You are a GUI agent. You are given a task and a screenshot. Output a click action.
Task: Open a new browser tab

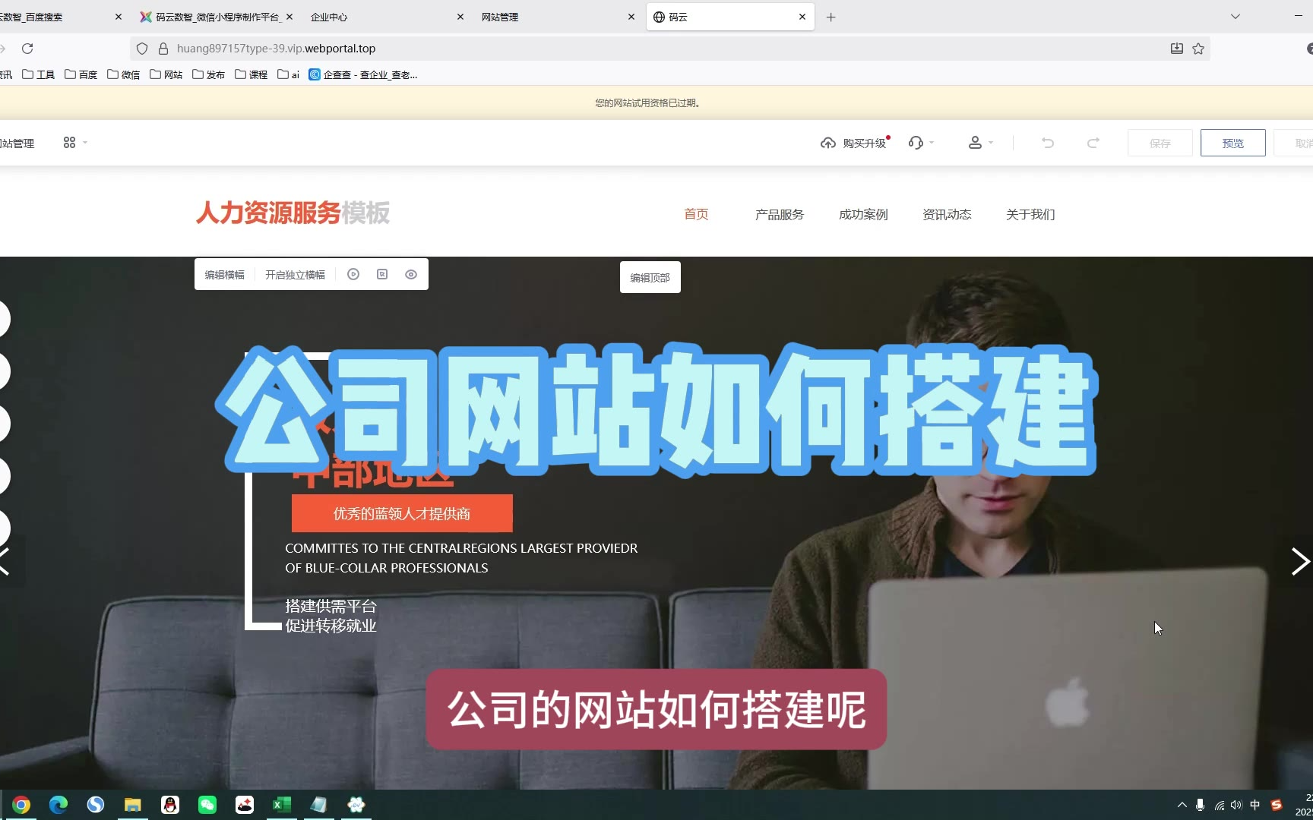(831, 17)
